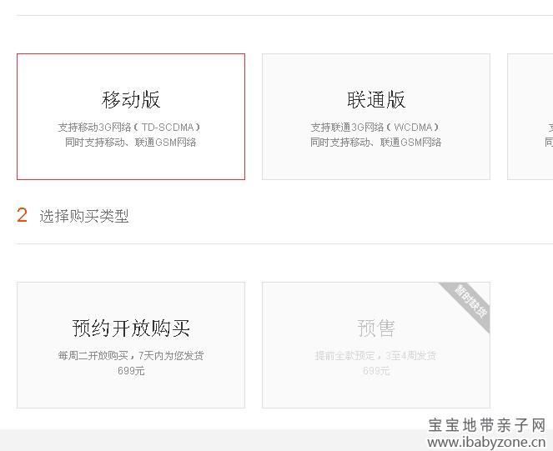This screenshot has height=451, width=553.
Task: Select the 移动版 version card
Action: tap(131, 117)
